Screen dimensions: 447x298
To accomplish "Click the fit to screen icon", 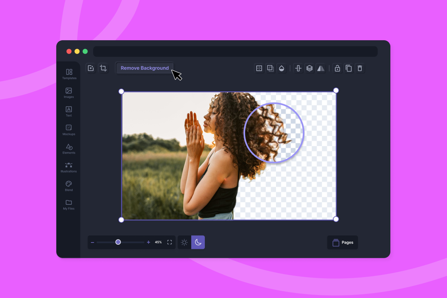I will click(x=169, y=242).
